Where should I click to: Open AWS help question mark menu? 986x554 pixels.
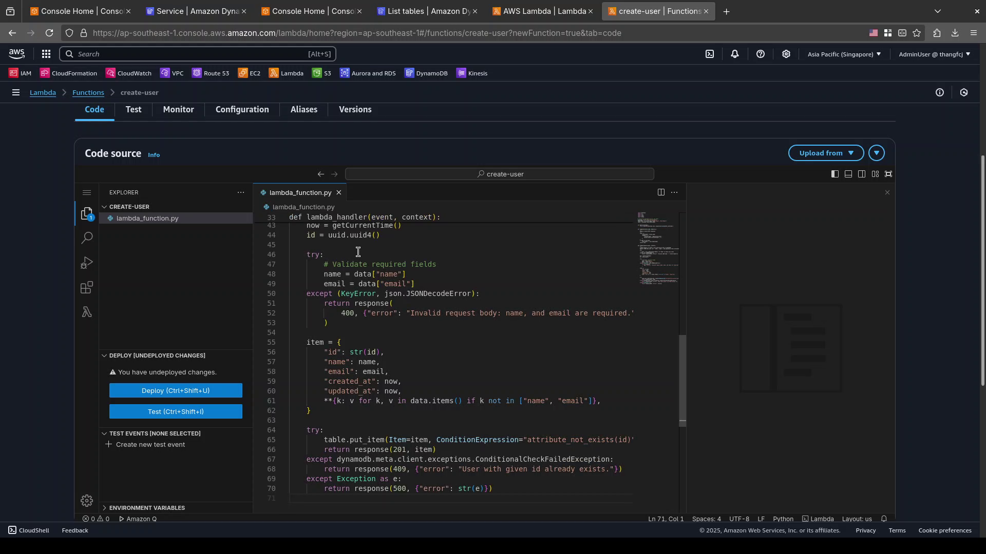(x=761, y=54)
